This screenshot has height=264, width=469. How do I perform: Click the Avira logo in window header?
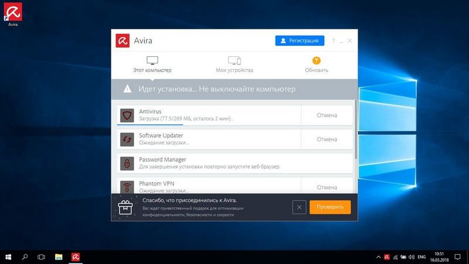coord(123,40)
